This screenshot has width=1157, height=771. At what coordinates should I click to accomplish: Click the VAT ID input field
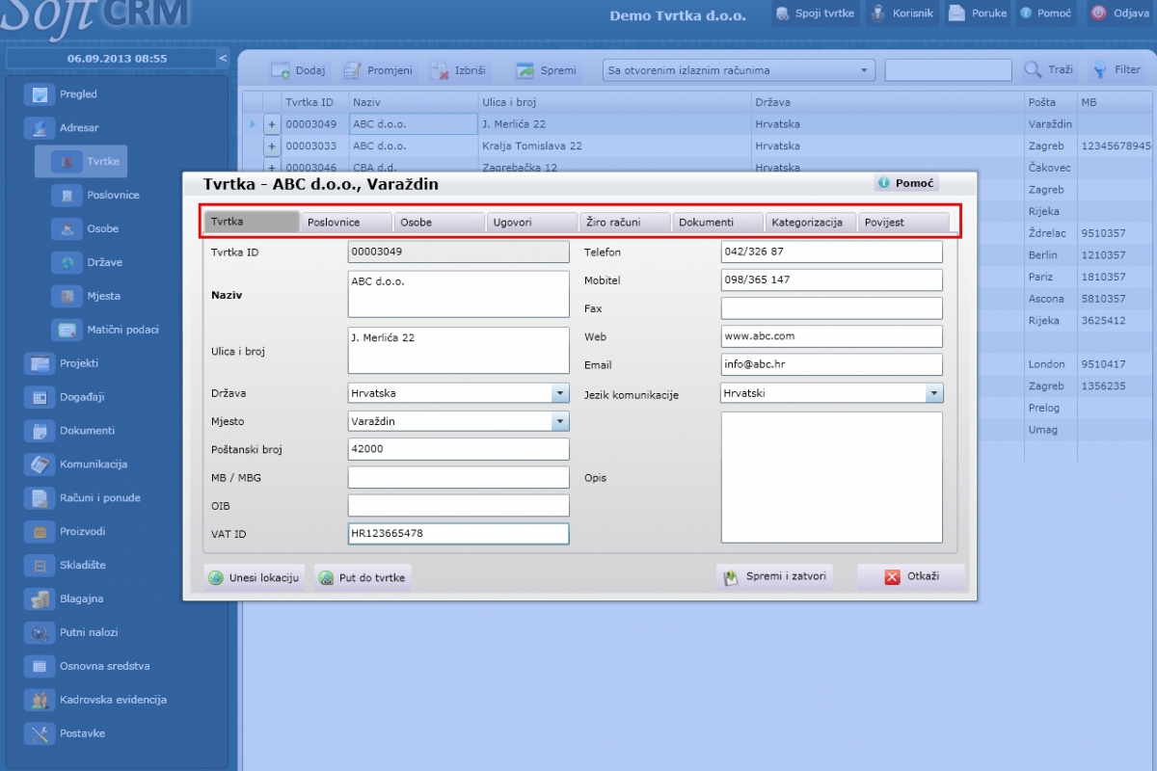[x=458, y=534]
